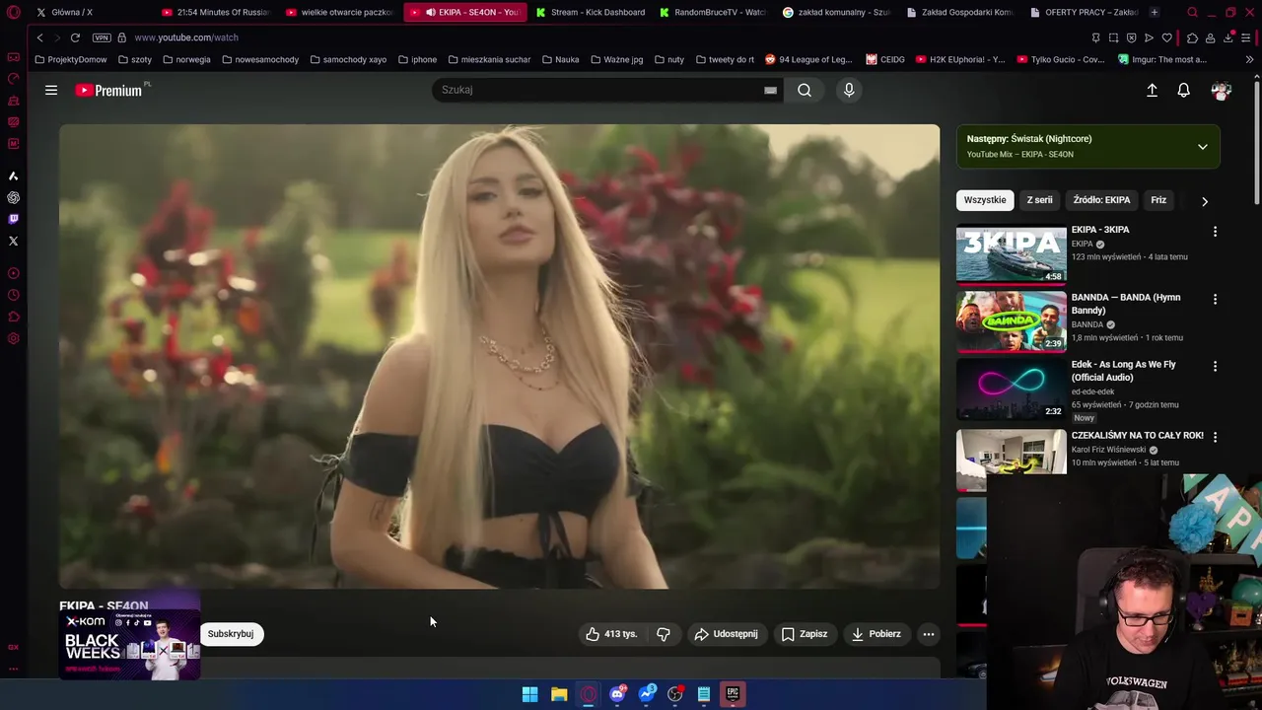Open the nowesamochody bookmarks folder
The width and height of the screenshot is (1262, 710).
(260, 59)
